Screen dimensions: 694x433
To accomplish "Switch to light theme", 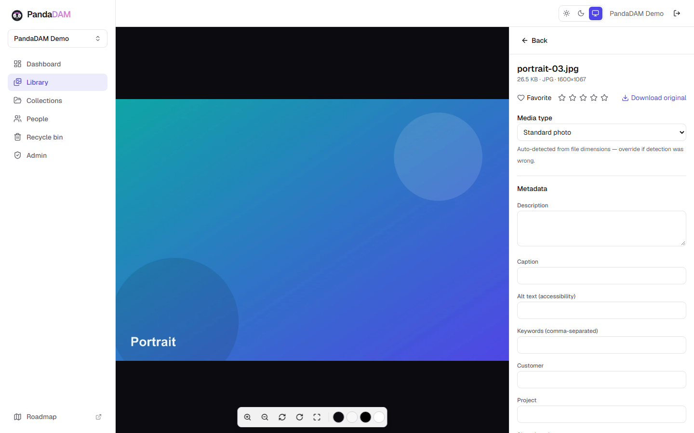I will [x=567, y=13].
